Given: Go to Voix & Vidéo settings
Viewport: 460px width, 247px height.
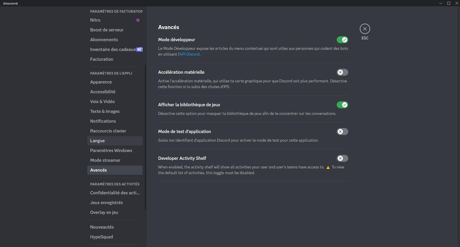Looking at the screenshot, I should [115, 102].
